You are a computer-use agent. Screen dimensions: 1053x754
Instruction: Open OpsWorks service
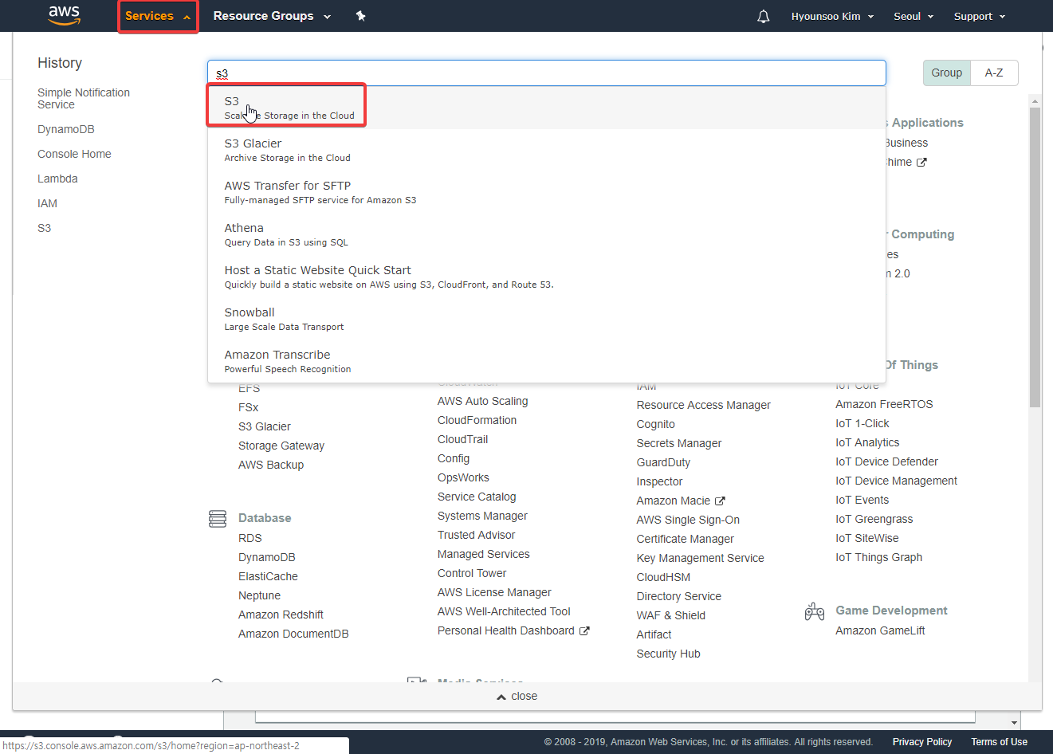(463, 477)
